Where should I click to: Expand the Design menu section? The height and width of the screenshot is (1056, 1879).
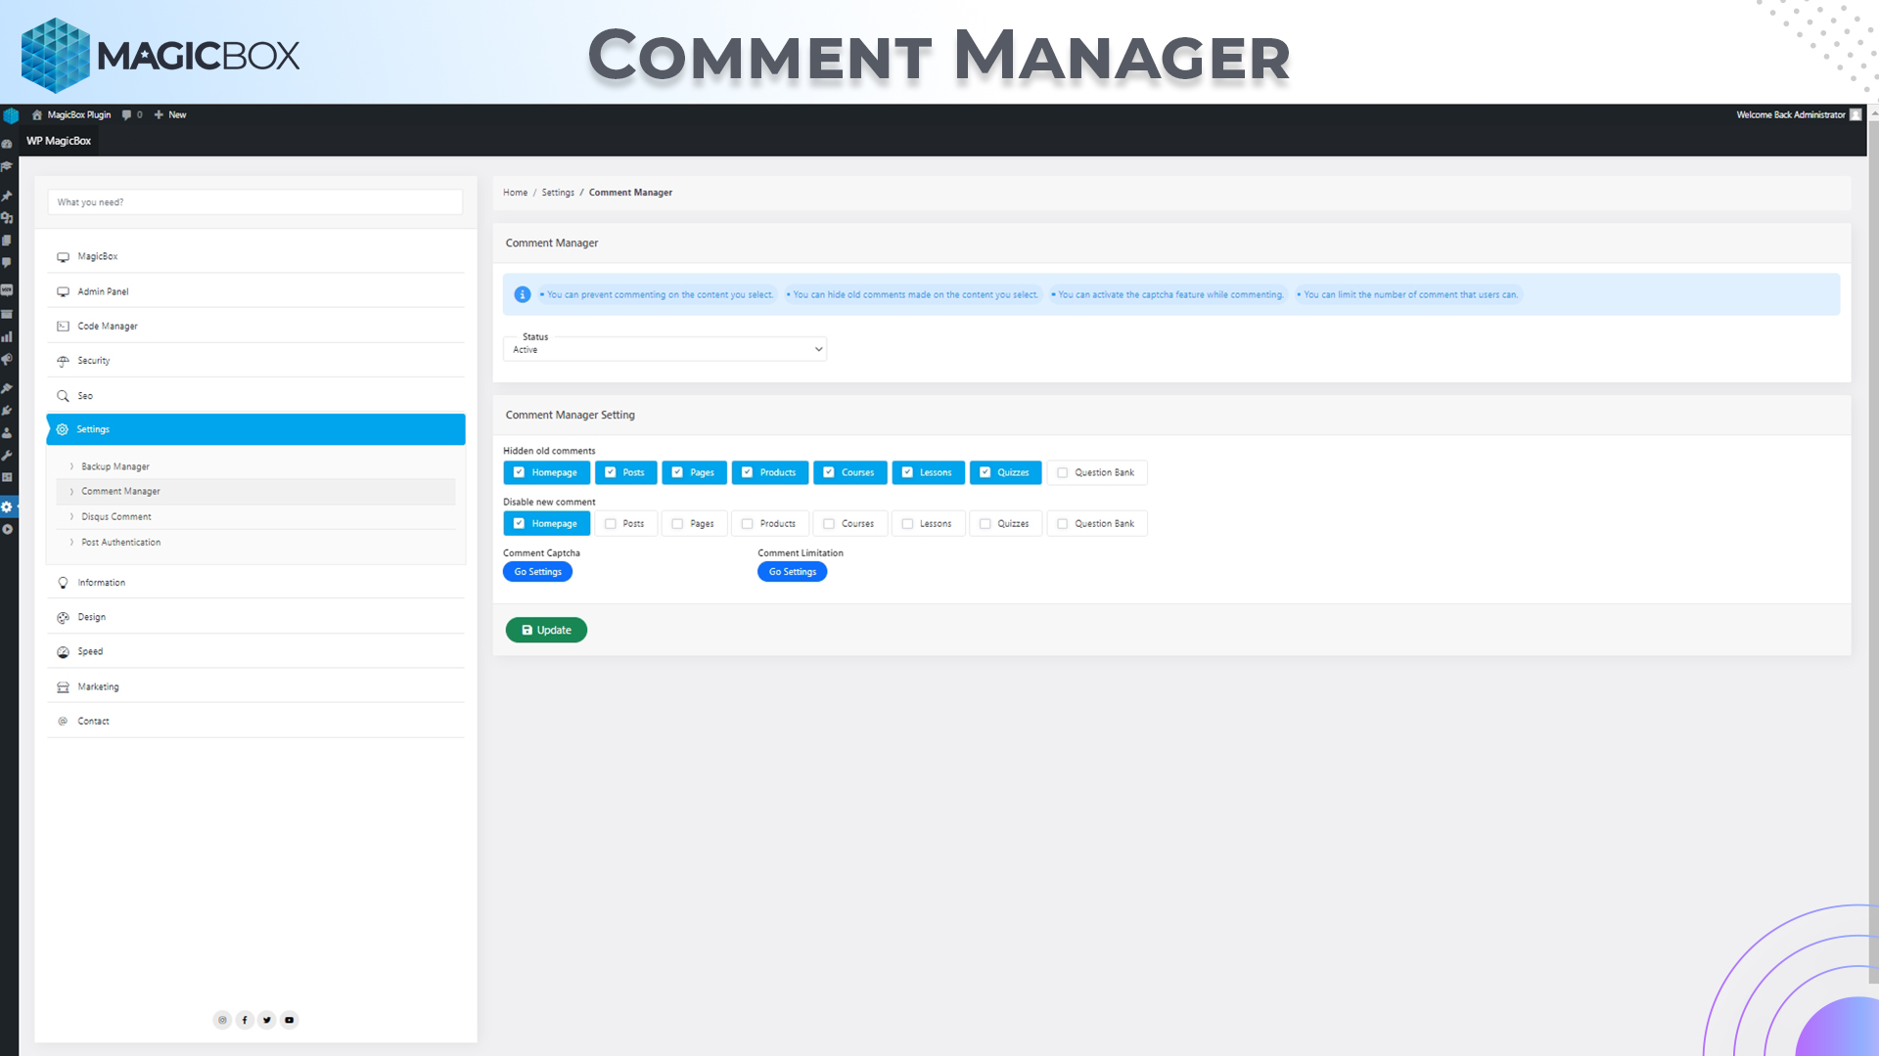(x=255, y=617)
